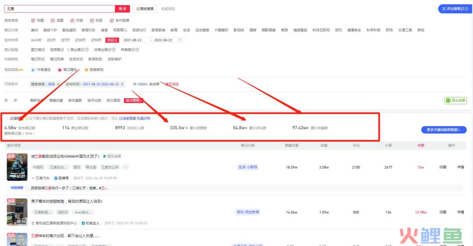Image resolution: width=473 pixels, height=246 pixels.
Task: Uncheck the 合作品牌 checkbox
Action: (112, 21)
